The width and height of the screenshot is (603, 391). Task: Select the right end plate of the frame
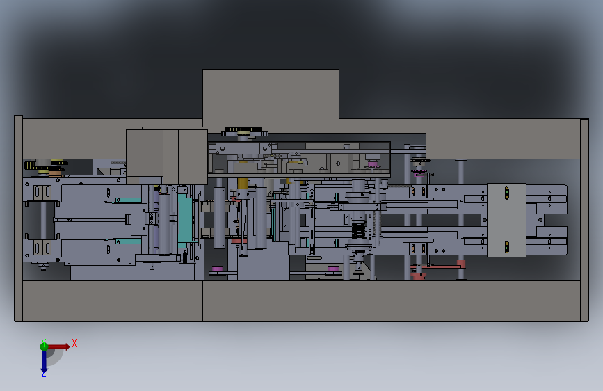[584, 220]
